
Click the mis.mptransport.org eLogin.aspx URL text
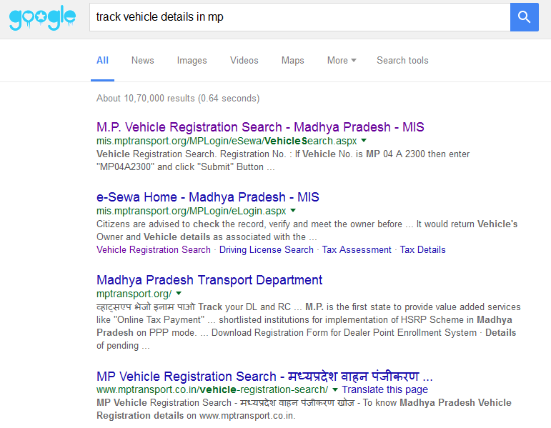pyautogui.click(x=191, y=211)
